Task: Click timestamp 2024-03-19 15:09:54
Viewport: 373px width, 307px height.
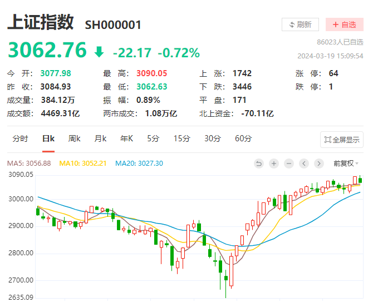Action: point(331,56)
